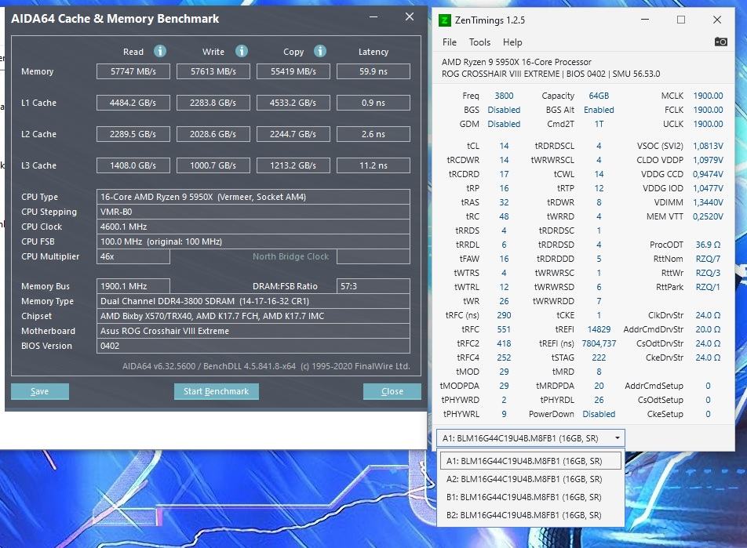The image size is (747, 548).
Task: Click the L1 Cache latency 0.9 ns
Action: point(373,103)
